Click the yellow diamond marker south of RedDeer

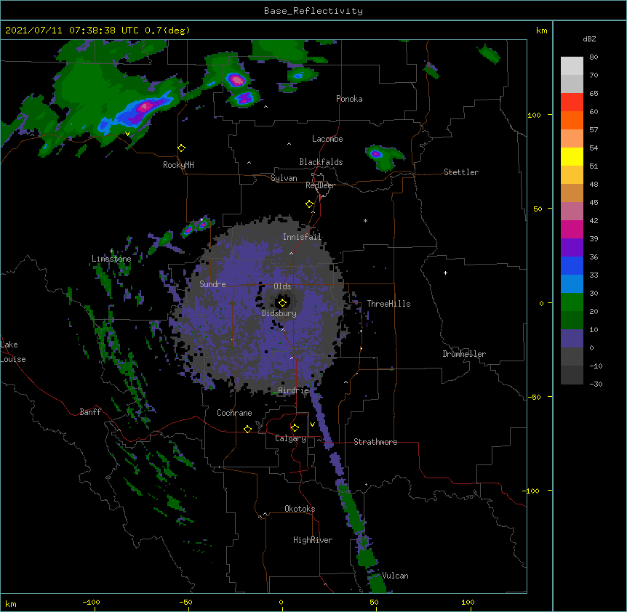click(x=310, y=204)
